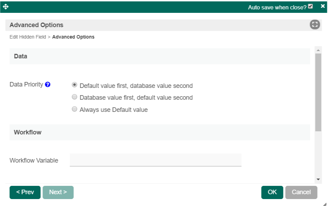Viewport: 328px width, 206px height.
Task: Select Database value first, default value second
Action: pos(74,97)
